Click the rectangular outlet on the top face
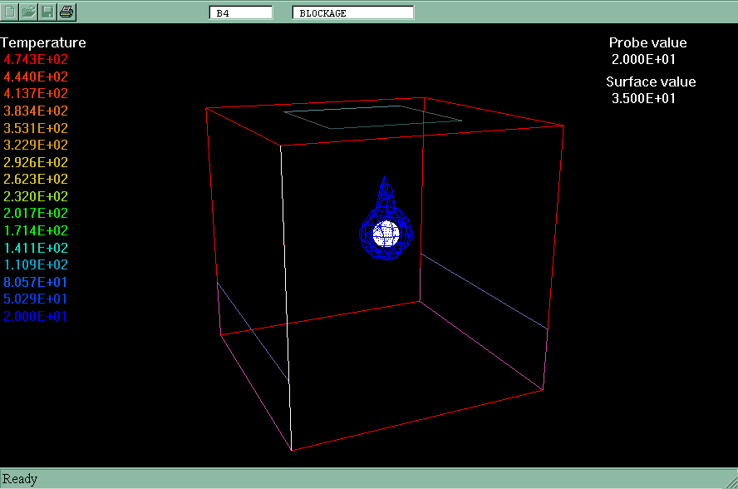Screen dimensions: 738x489 point(372,118)
